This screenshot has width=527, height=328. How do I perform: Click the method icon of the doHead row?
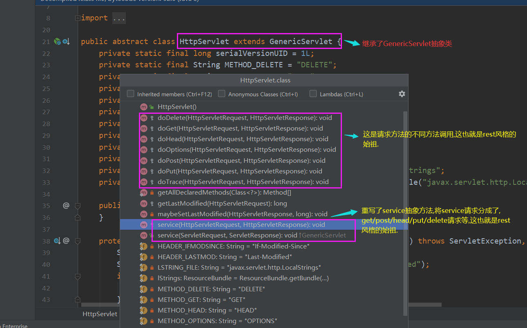143,139
